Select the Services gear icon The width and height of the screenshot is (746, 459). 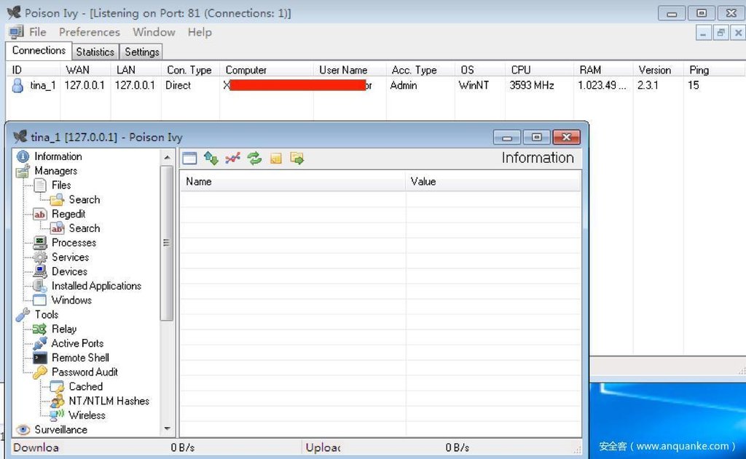pyautogui.click(x=41, y=257)
